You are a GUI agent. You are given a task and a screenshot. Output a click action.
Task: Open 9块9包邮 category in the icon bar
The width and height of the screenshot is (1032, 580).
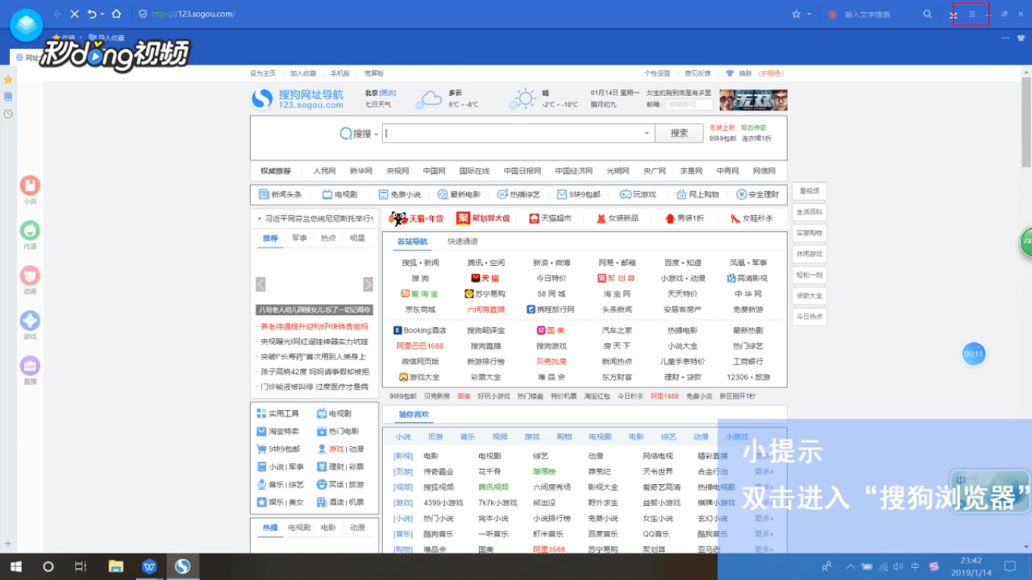coord(579,195)
